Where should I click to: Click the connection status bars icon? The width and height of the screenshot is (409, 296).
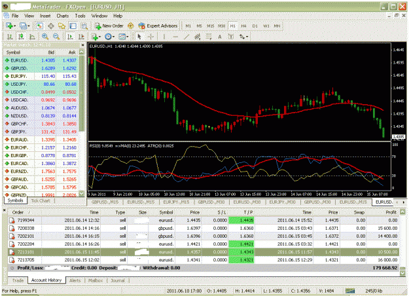pyautogui.click(x=350, y=291)
